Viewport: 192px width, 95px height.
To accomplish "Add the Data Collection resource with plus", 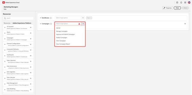I will (x=31, y=61).
